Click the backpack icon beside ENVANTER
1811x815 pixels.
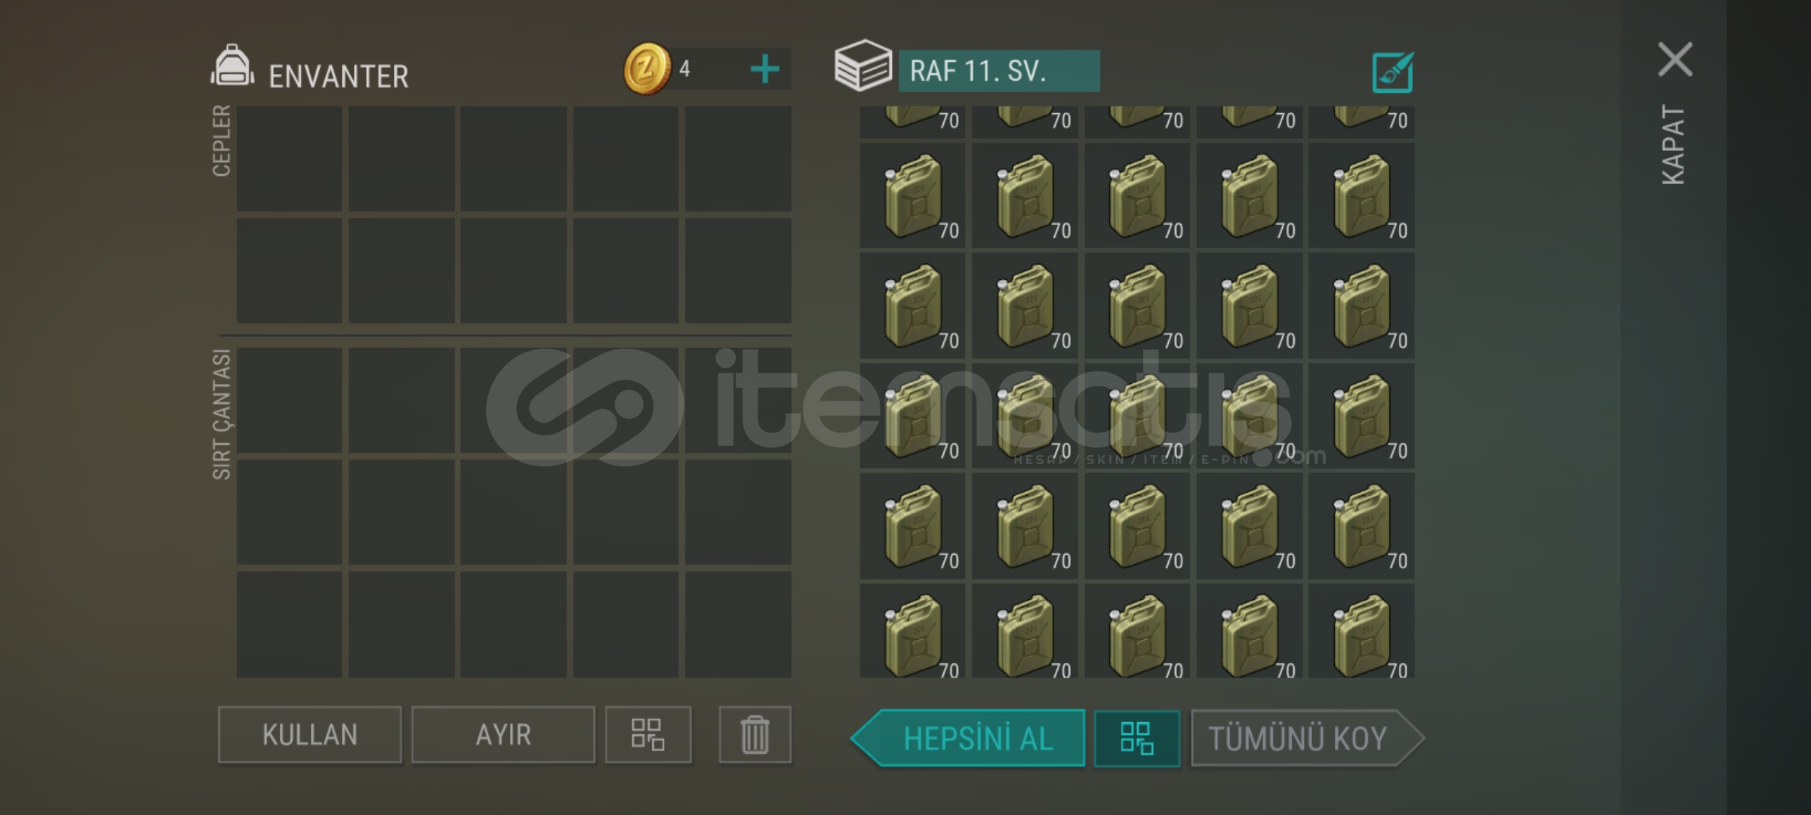pos(232,66)
